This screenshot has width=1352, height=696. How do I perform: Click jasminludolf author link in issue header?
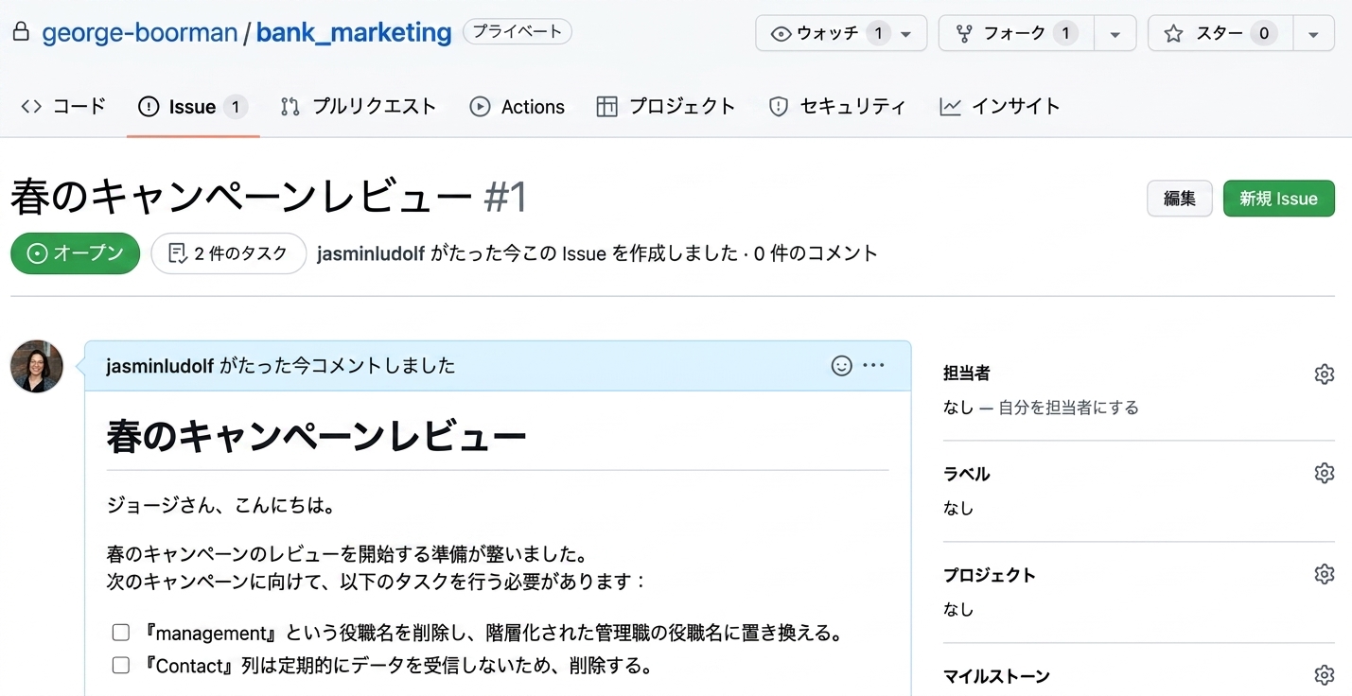pos(372,253)
